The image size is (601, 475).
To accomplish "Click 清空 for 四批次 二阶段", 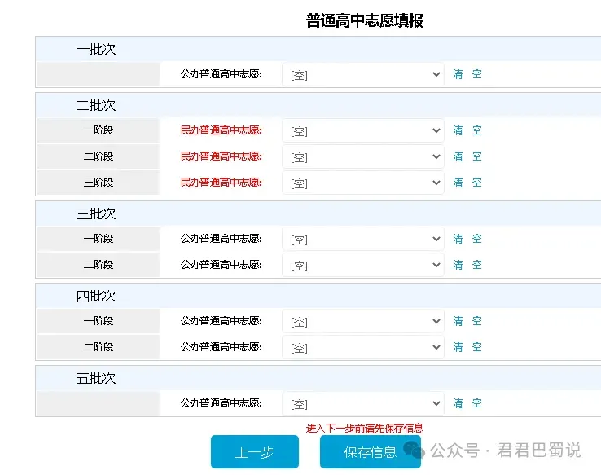I will (x=467, y=347).
